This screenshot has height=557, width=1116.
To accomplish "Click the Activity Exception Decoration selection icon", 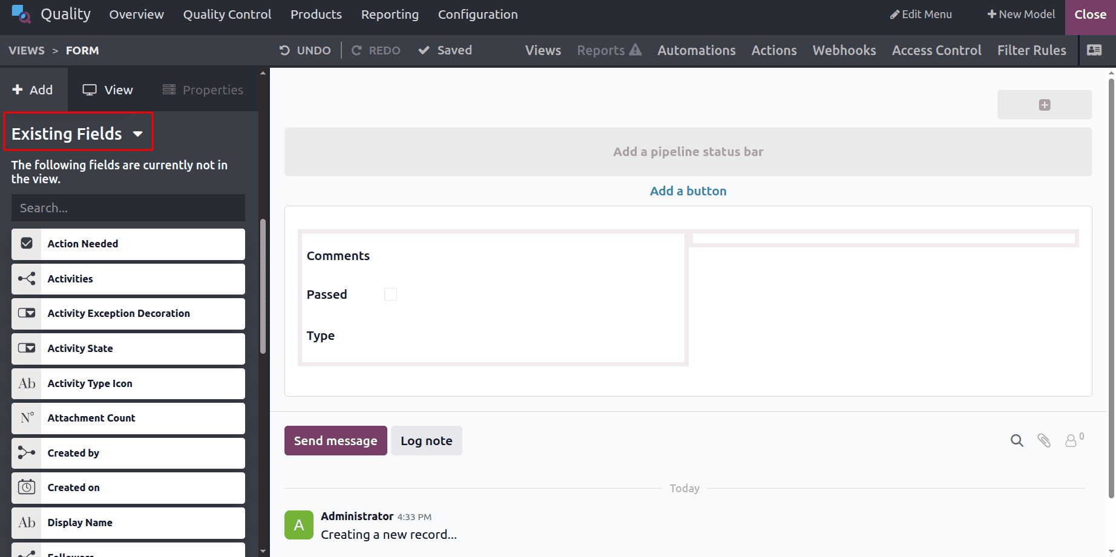I will pos(27,313).
